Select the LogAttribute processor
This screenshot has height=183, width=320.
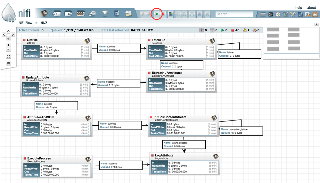coord(185,164)
